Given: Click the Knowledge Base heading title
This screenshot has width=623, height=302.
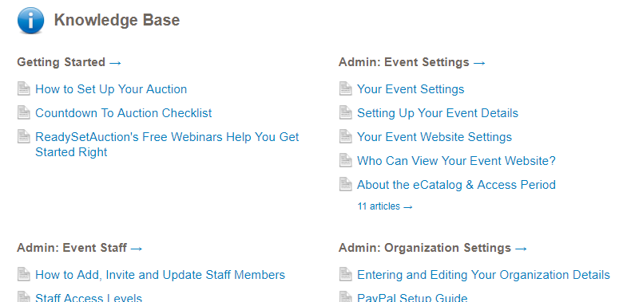Looking at the screenshot, I should click(x=117, y=20).
